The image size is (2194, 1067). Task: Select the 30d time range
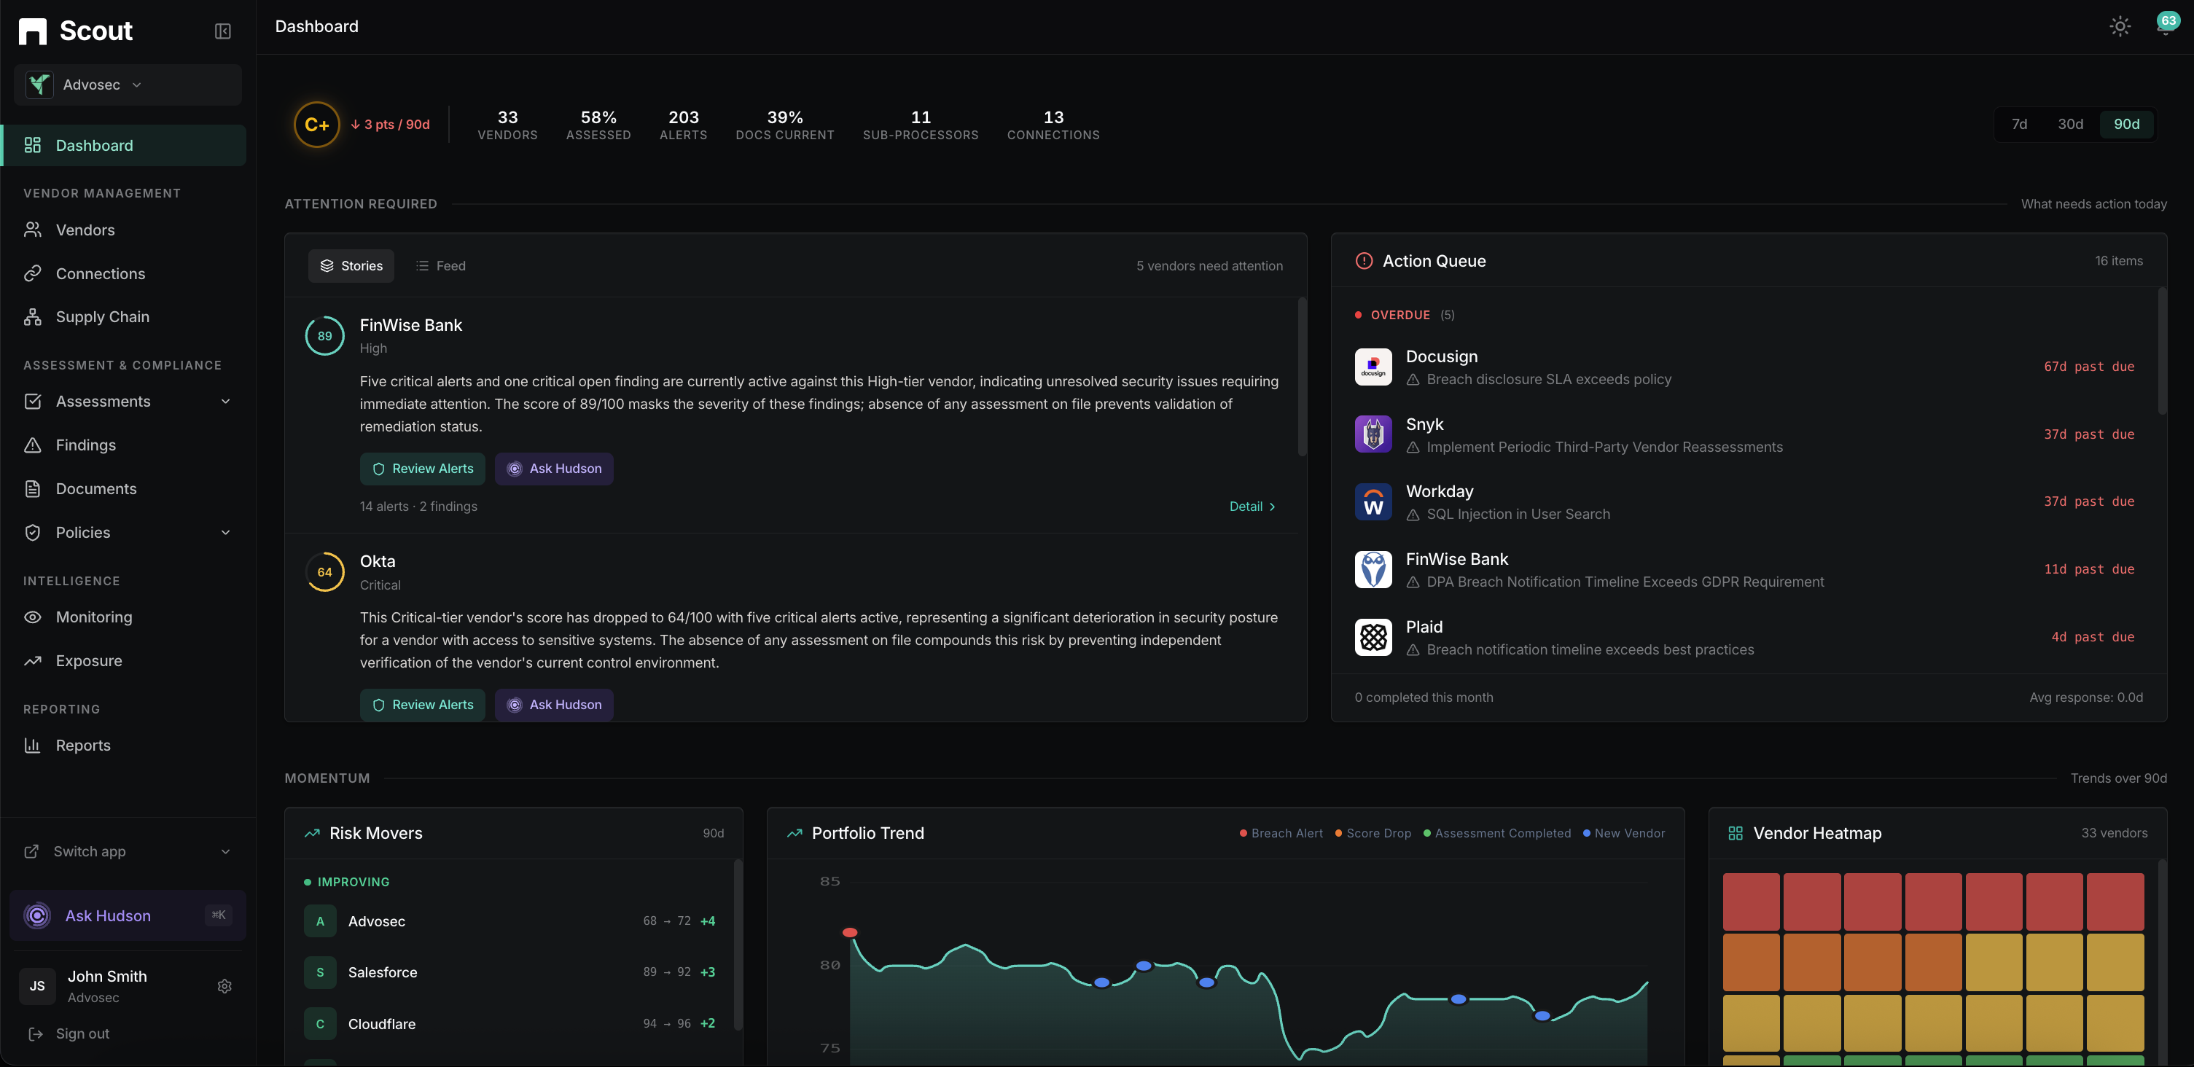pos(2071,125)
